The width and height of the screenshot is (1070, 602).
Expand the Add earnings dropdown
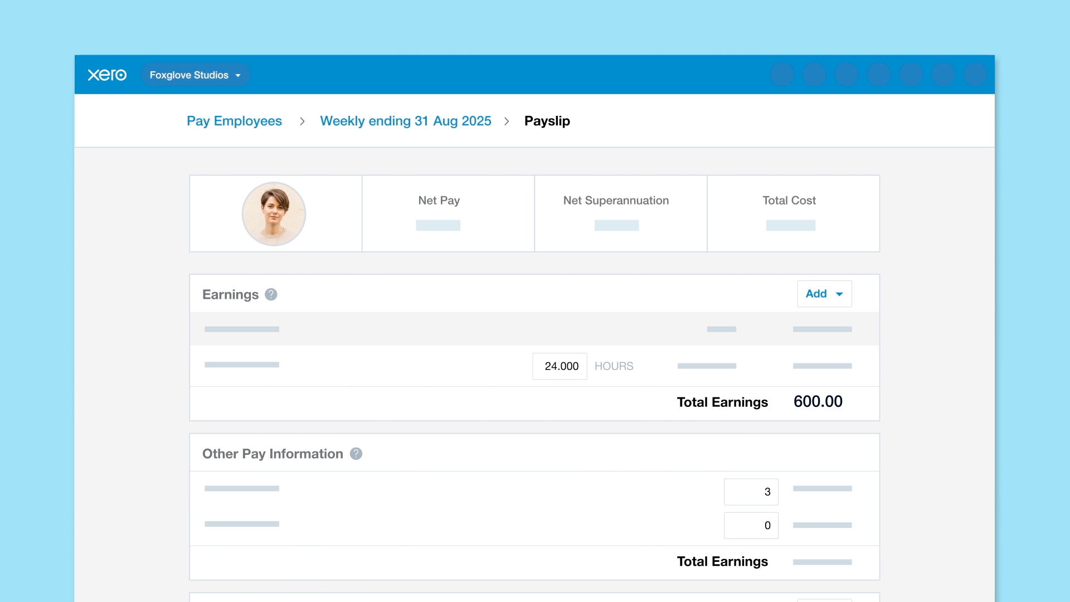coord(824,294)
